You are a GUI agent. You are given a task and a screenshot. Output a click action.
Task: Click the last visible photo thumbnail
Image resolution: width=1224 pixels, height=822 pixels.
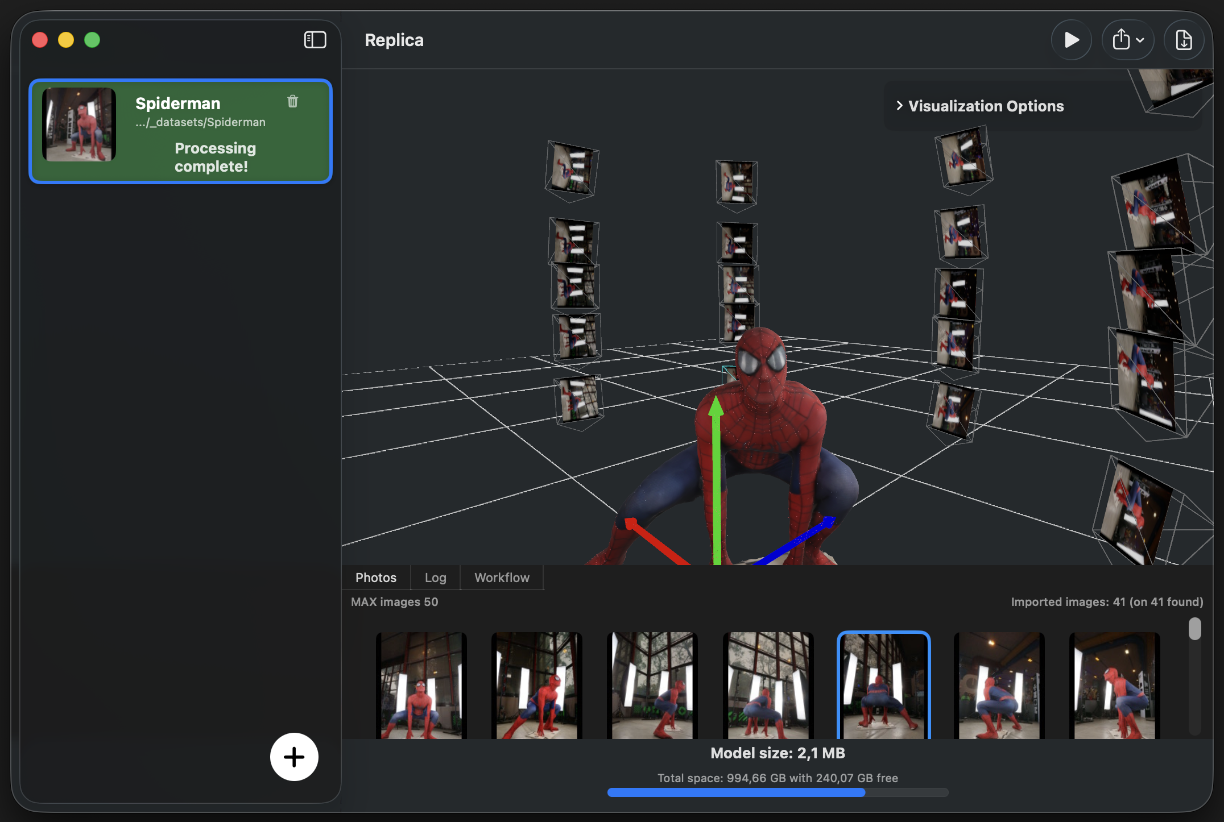(1114, 685)
